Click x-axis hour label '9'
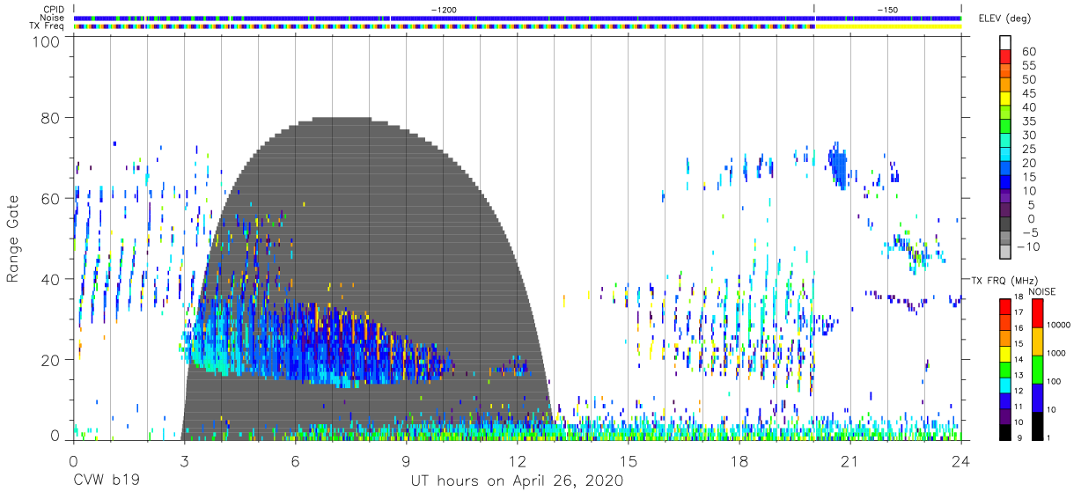The width and height of the screenshot is (1081, 499). pyautogui.click(x=406, y=459)
